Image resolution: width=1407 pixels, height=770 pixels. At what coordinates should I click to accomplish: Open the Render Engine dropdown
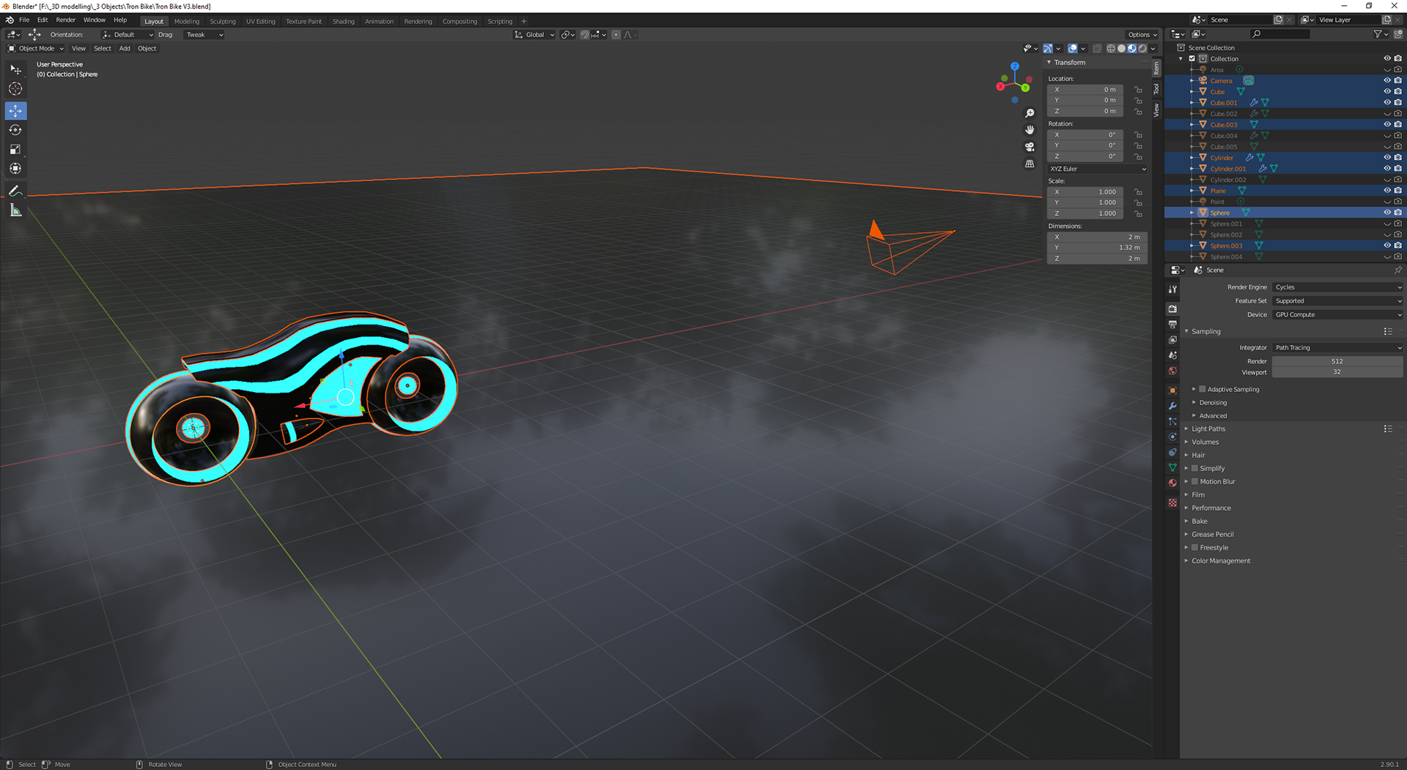[1337, 287]
